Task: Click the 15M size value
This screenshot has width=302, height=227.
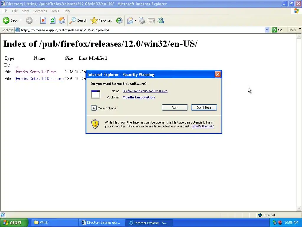Action: [69, 72]
